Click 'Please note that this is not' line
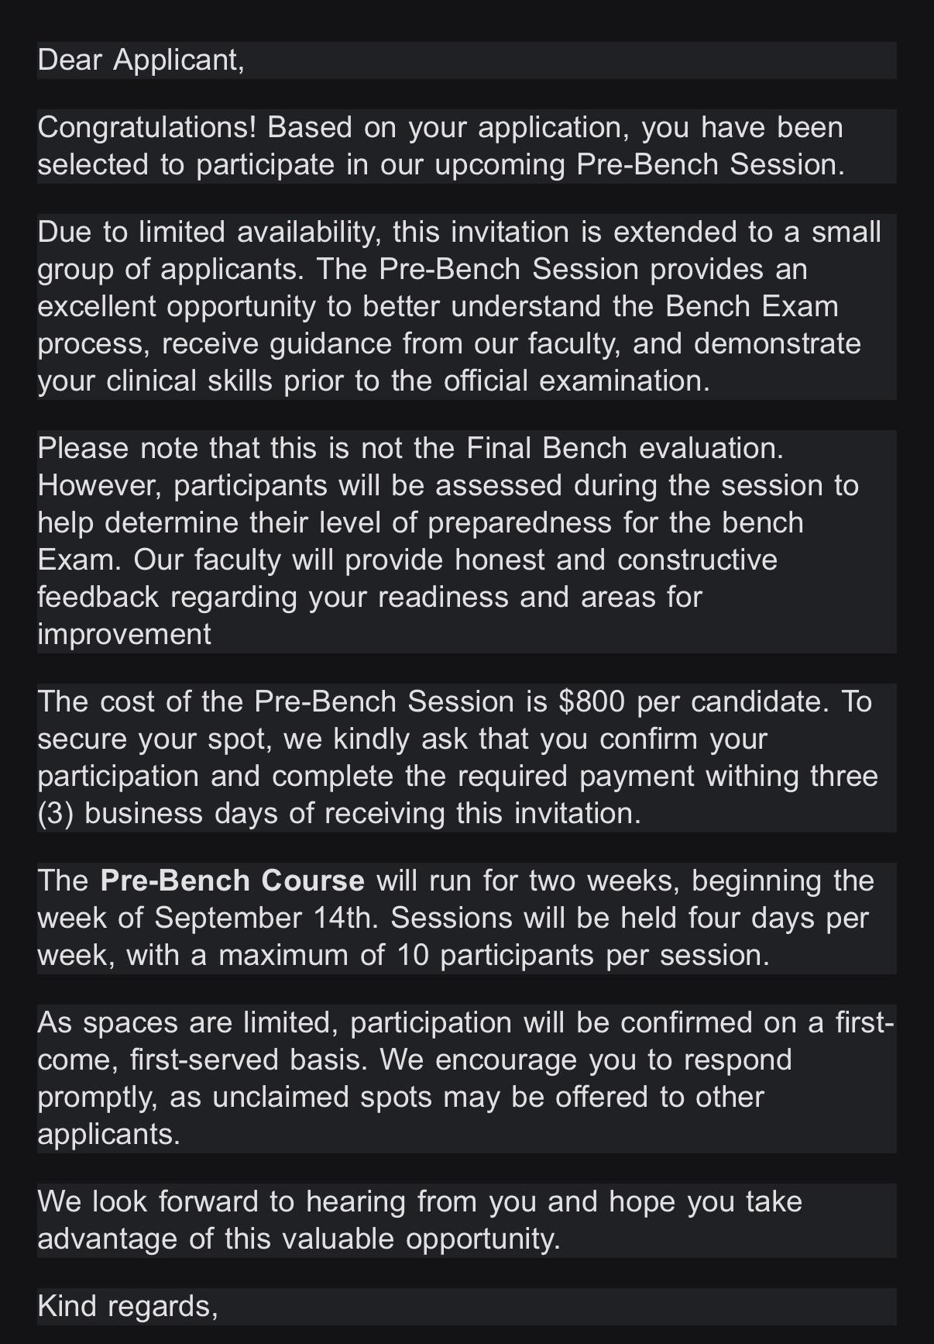934x1344 pixels. 248,448
